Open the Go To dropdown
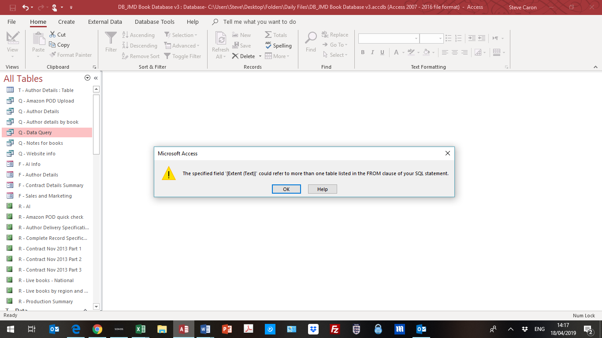The width and height of the screenshot is (602, 338). click(335, 44)
